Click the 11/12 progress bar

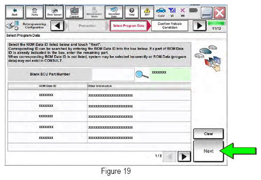click(216, 23)
